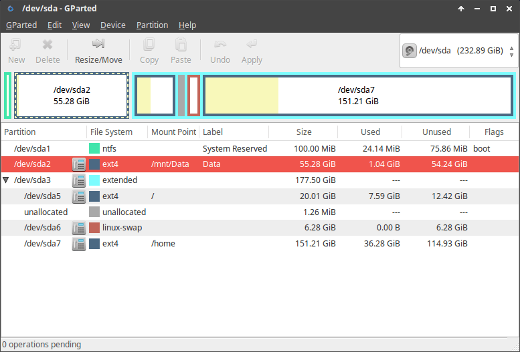
Task: Click the mounted key icon on the /dev/sda7 row
Action: tap(79, 244)
